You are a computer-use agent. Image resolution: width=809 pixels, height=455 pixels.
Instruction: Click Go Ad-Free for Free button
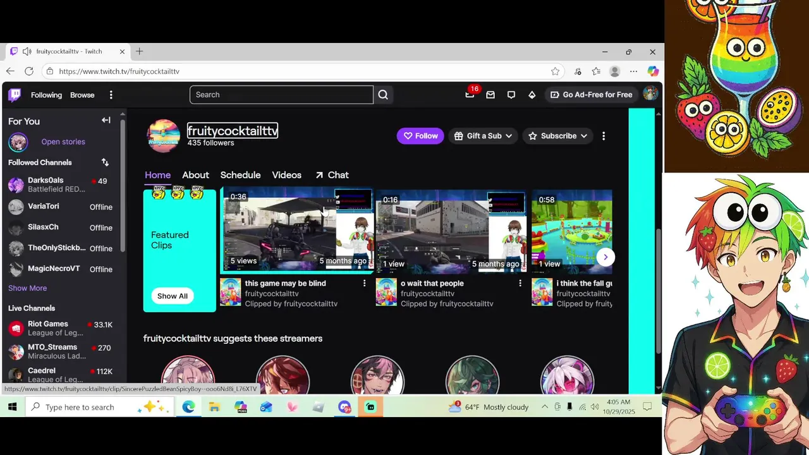pos(591,95)
